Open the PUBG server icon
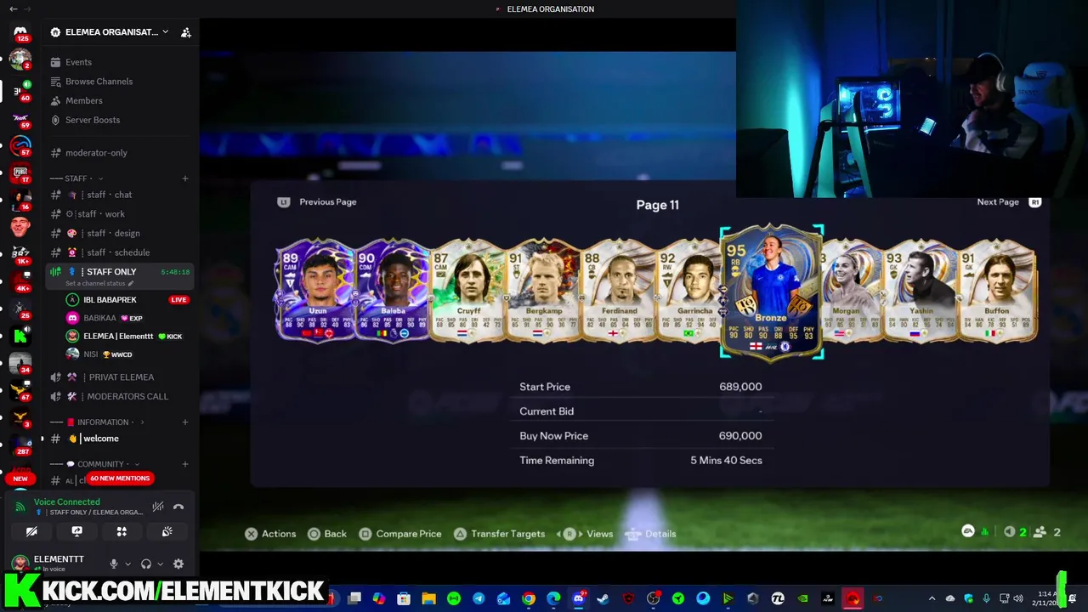 tap(20, 173)
